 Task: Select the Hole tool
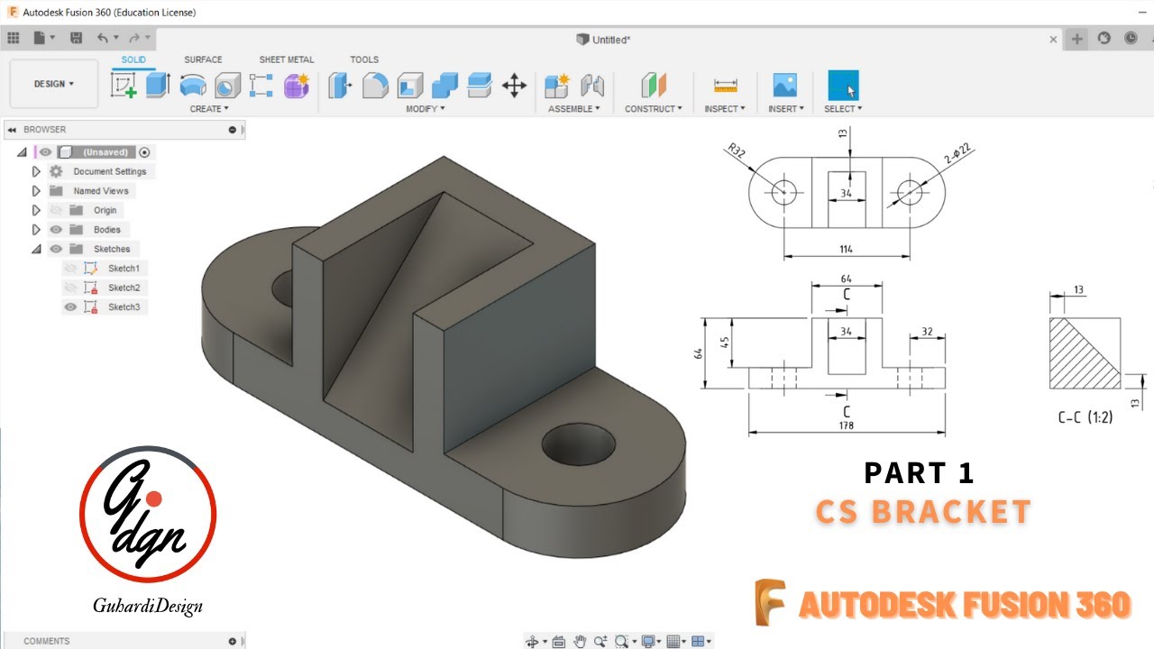coord(226,86)
